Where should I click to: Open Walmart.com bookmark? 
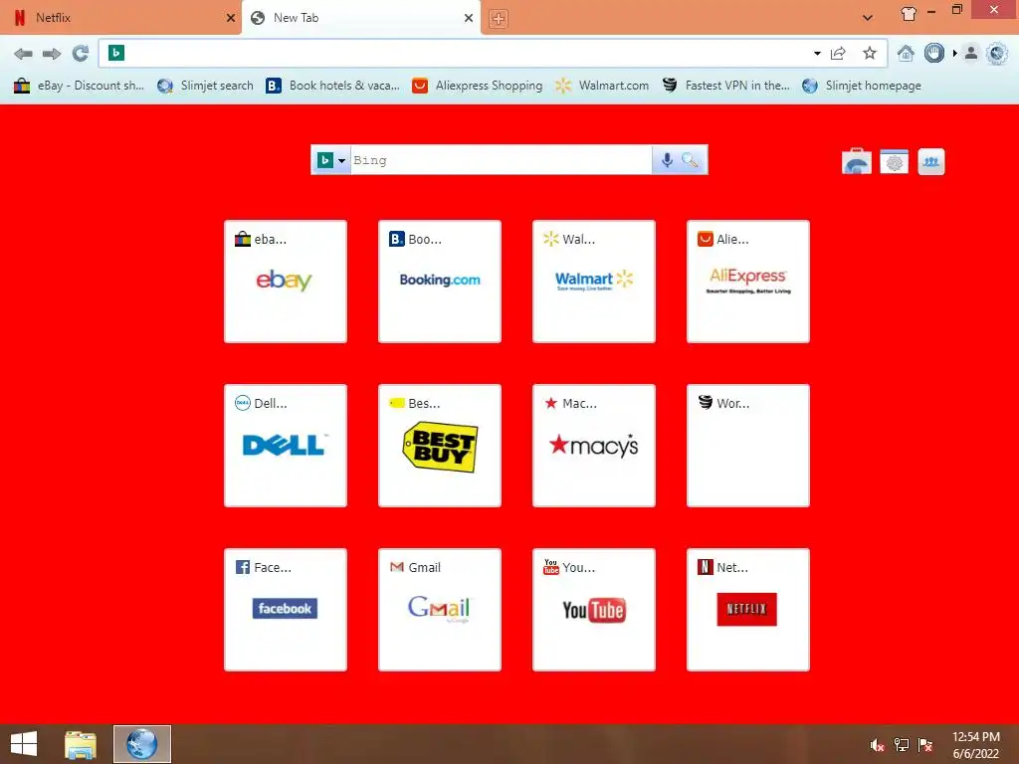tap(602, 86)
